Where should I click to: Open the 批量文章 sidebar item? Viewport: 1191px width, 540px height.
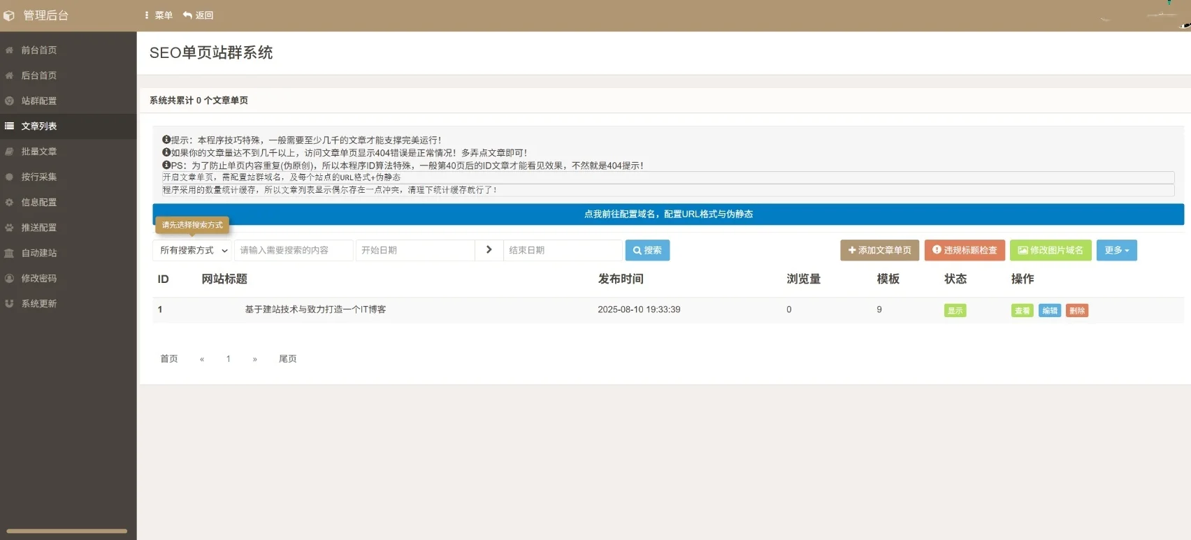click(x=38, y=152)
